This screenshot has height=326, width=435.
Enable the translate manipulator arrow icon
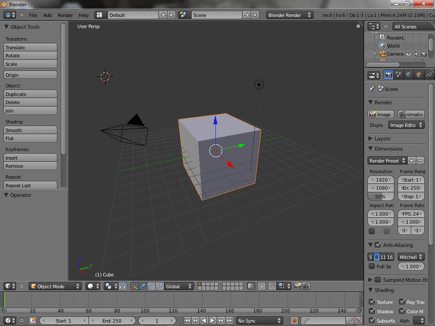tap(143, 287)
